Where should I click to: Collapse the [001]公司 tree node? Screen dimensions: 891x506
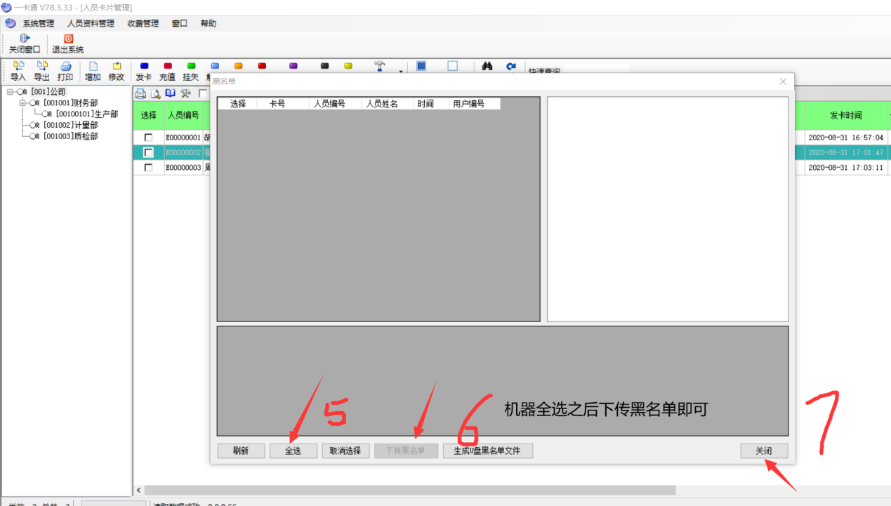[x=11, y=92]
